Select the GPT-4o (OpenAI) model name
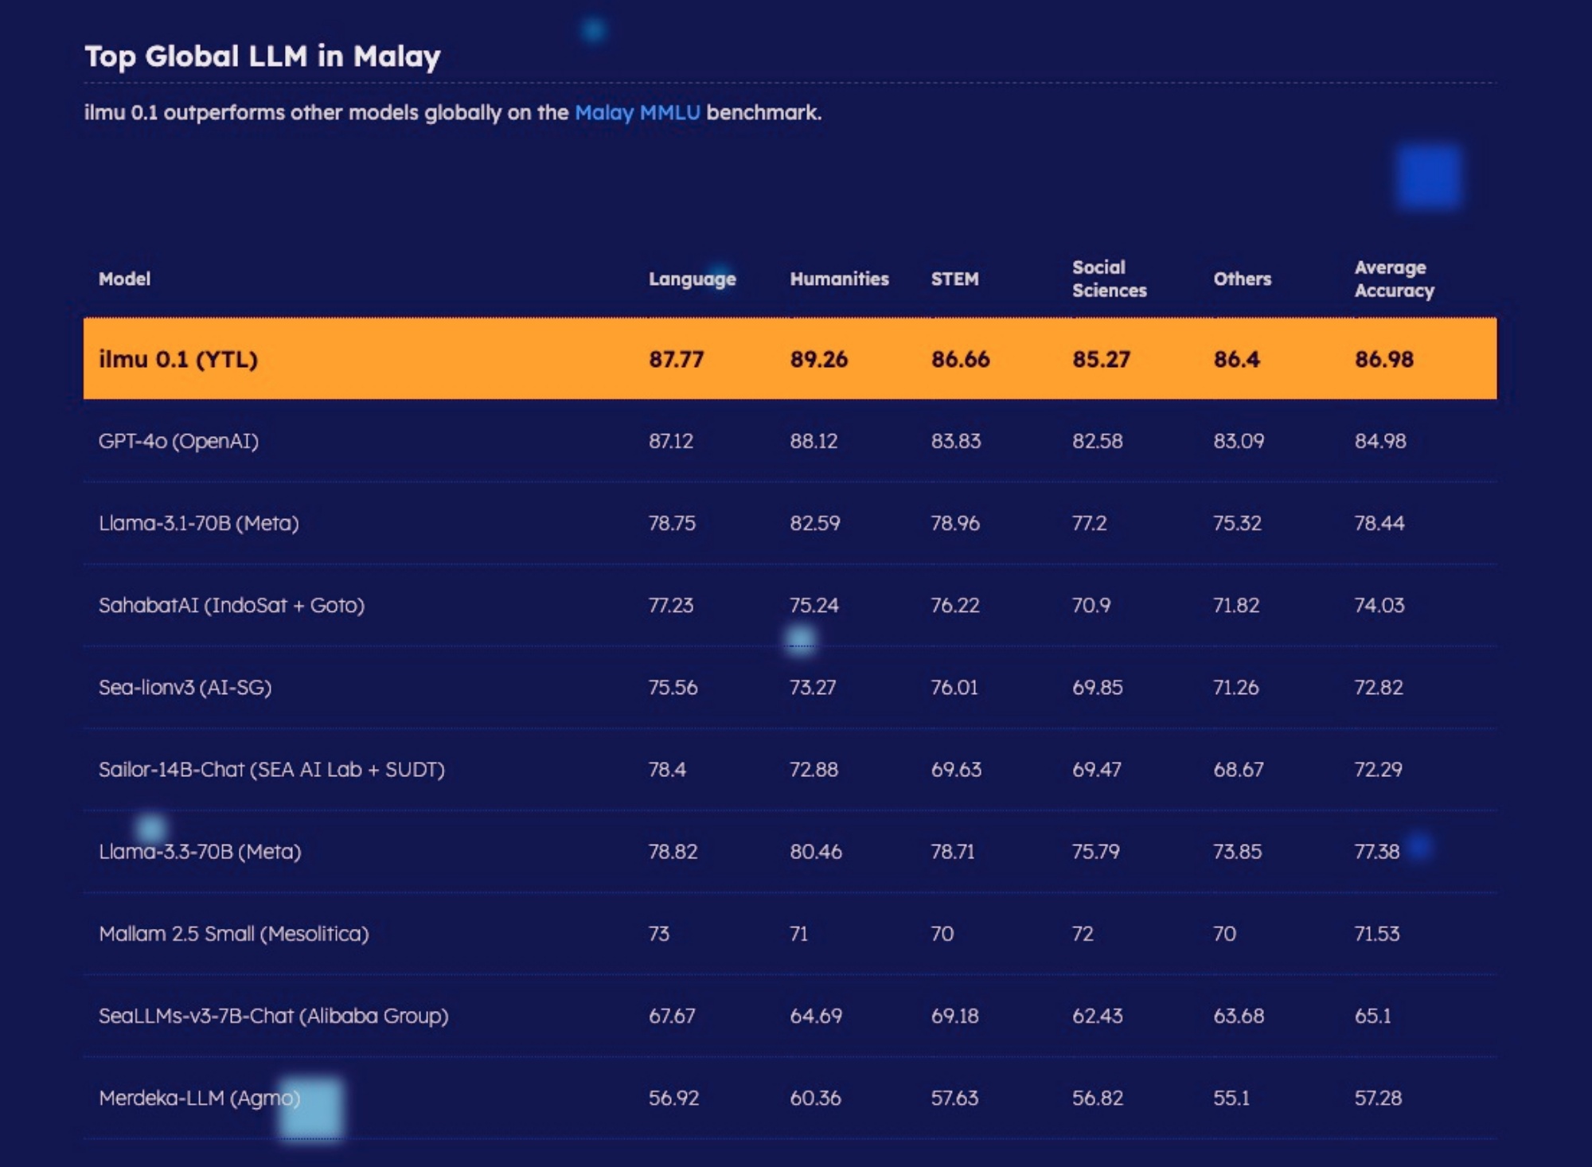This screenshot has width=1592, height=1167. click(x=178, y=441)
